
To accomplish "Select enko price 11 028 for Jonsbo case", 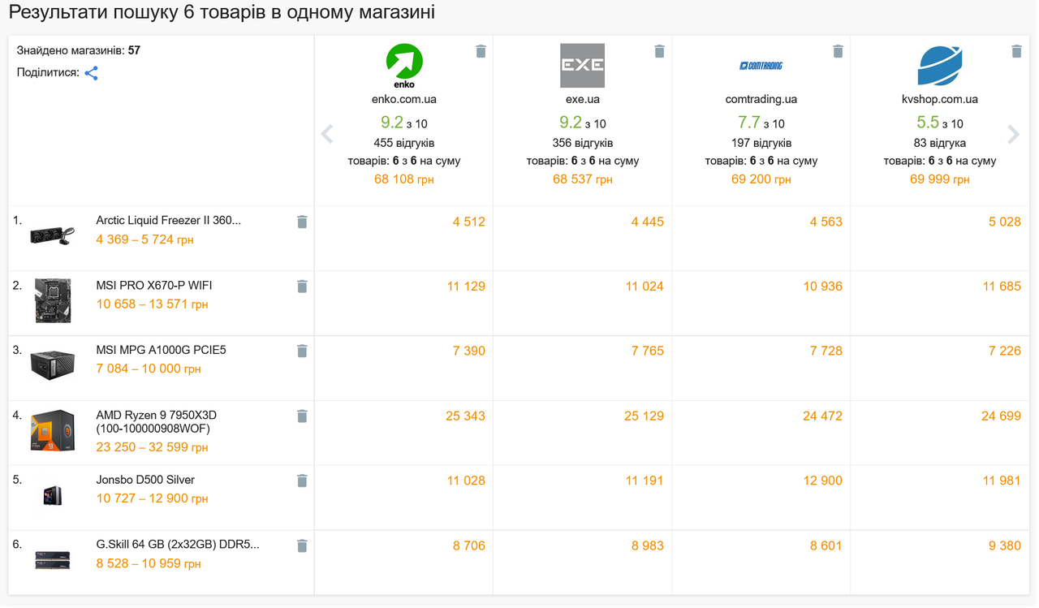I will point(466,481).
